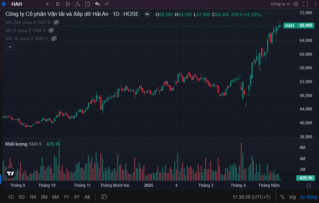
Task: Collapse the indicator legend with chevron
Action: click(10, 47)
